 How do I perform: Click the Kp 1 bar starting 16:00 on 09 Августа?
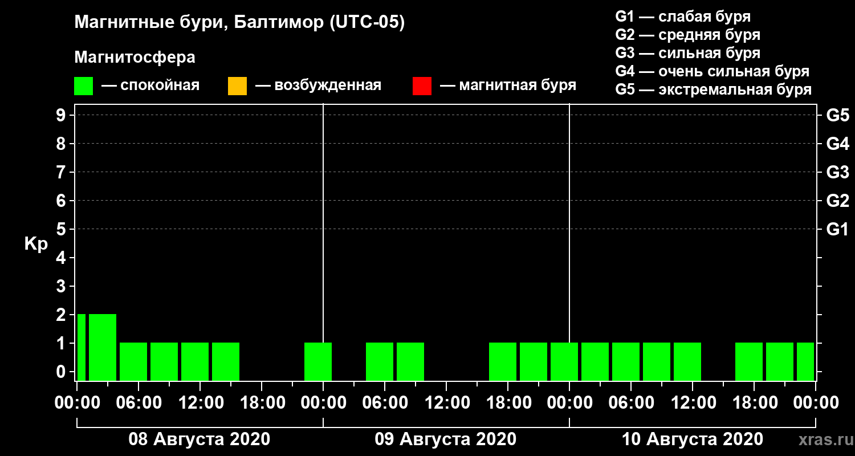(503, 361)
